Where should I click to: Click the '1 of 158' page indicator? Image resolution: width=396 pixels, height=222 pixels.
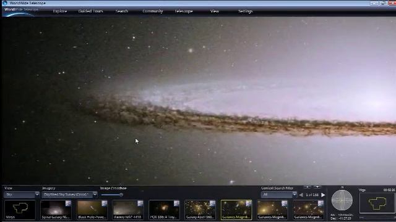312,195
